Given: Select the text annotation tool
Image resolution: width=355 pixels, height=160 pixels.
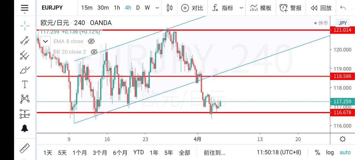Looking at the screenshot, I should pos(25,84).
